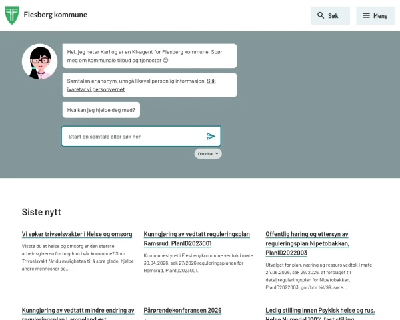Open reguleringsplan Nipetobakkan hearing link
Viewport: 400px width, 320px height.
307,243
